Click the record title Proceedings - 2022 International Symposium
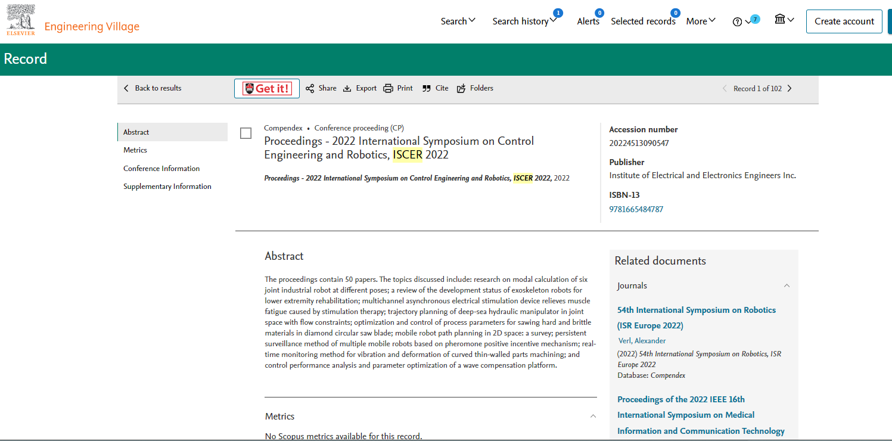The image size is (892, 441). 399,148
